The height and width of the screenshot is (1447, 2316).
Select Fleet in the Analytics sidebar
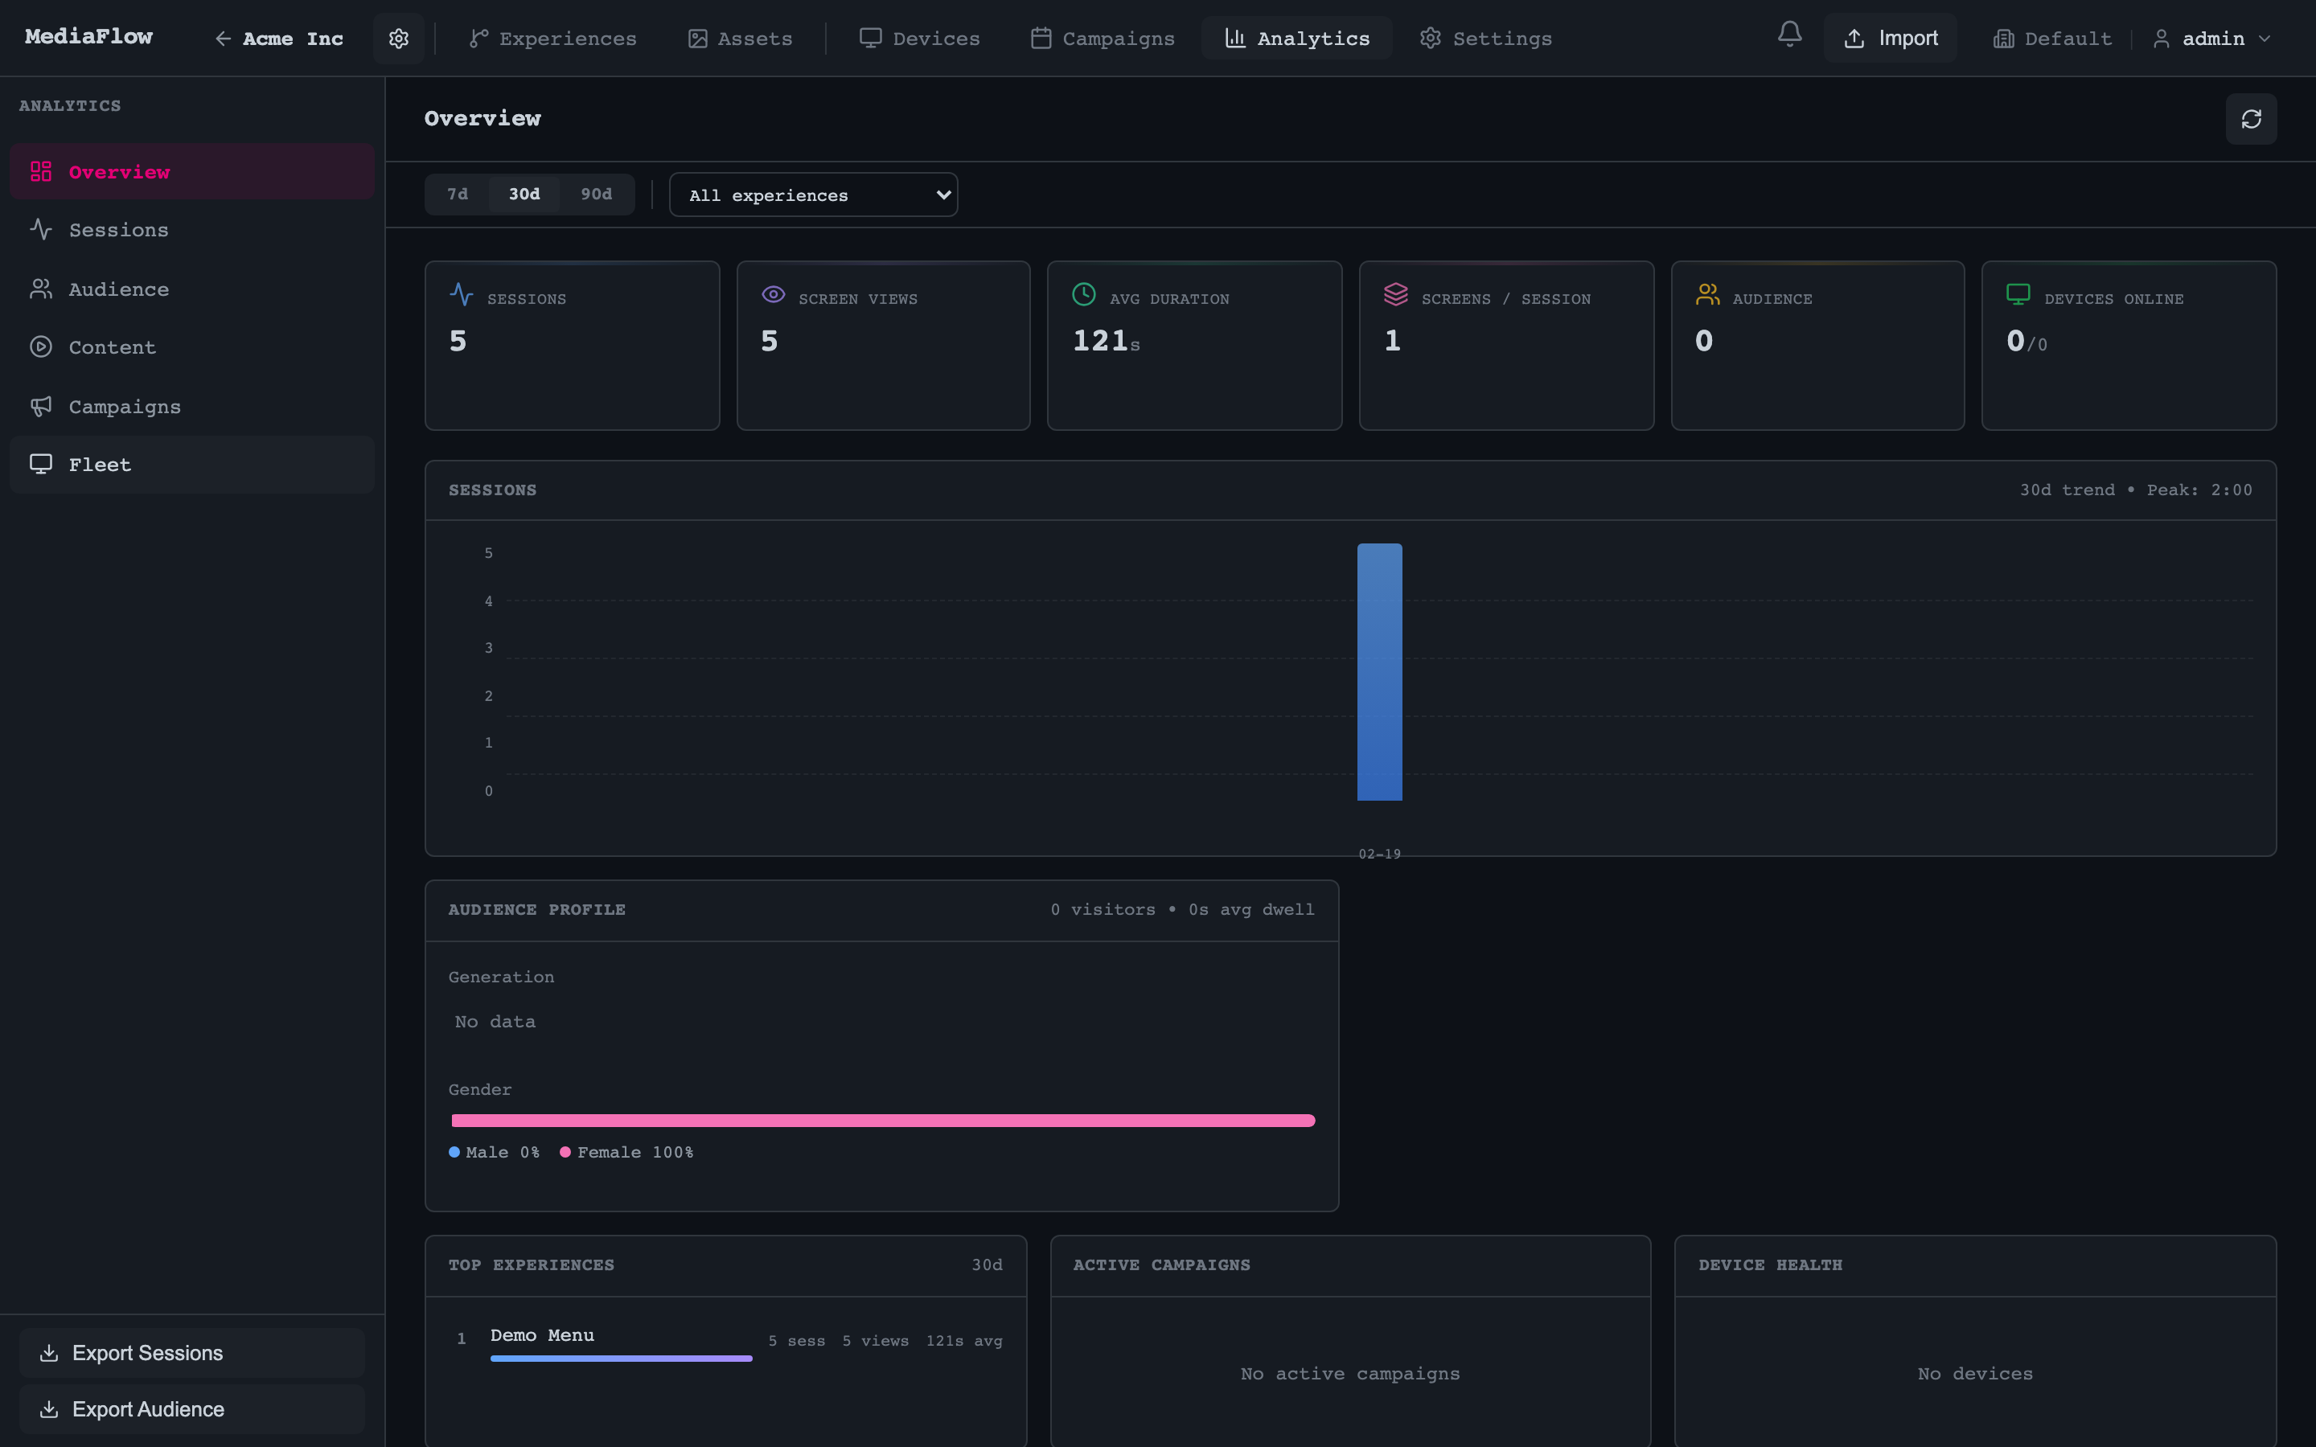tap(100, 464)
